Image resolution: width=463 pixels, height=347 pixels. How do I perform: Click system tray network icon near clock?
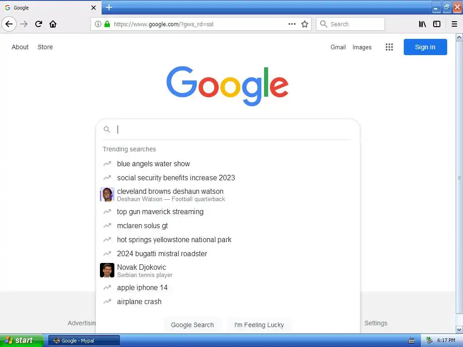click(429, 340)
